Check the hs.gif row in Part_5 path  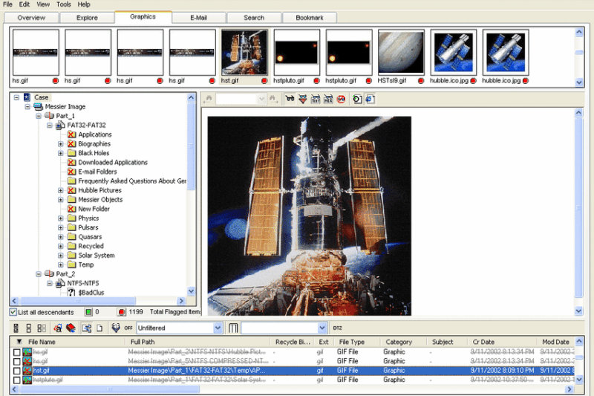(x=16, y=361)
